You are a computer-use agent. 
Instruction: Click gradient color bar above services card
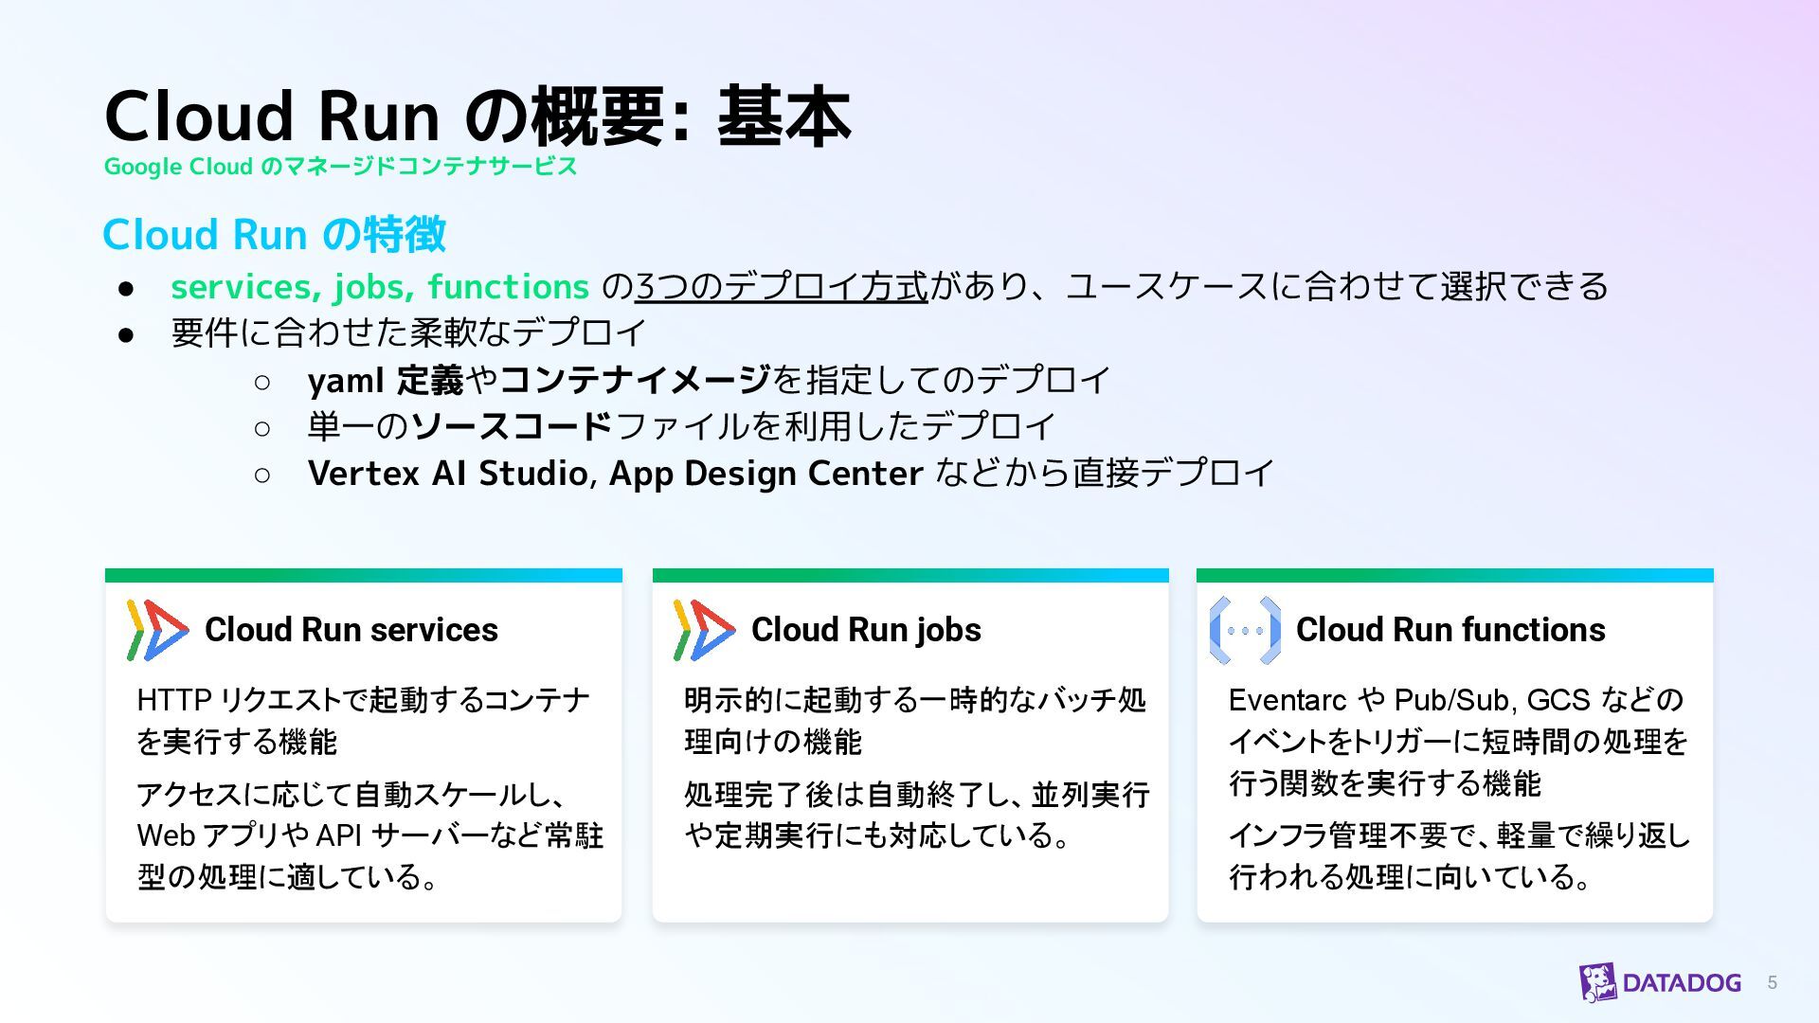coord(363,575)
